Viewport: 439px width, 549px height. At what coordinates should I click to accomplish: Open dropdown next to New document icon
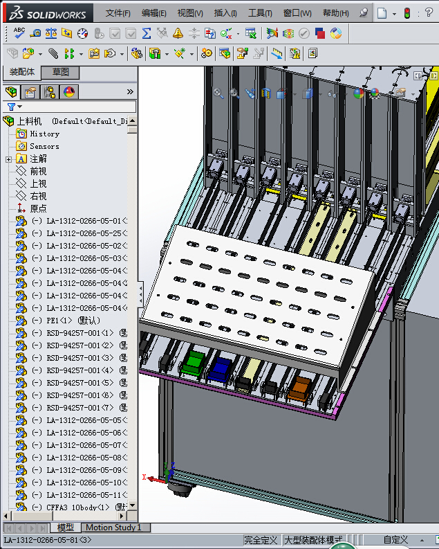click(394, 14)
